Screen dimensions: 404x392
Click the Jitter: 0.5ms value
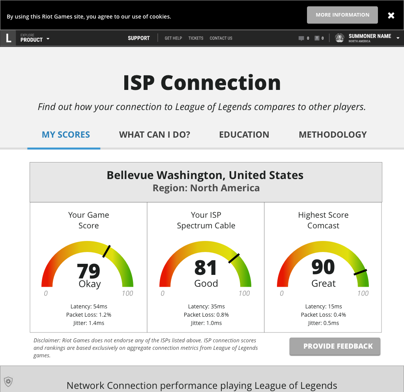coord(324,323)
